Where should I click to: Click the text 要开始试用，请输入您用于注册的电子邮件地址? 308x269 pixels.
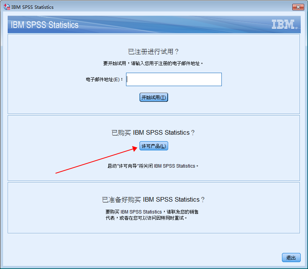pyautogui.click(x=153, y=64)
